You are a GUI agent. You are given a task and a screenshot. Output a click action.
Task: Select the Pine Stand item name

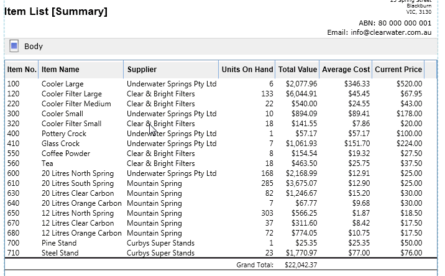point(59,243)
